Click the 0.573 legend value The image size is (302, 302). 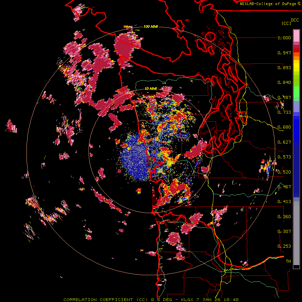coord(284,157)
